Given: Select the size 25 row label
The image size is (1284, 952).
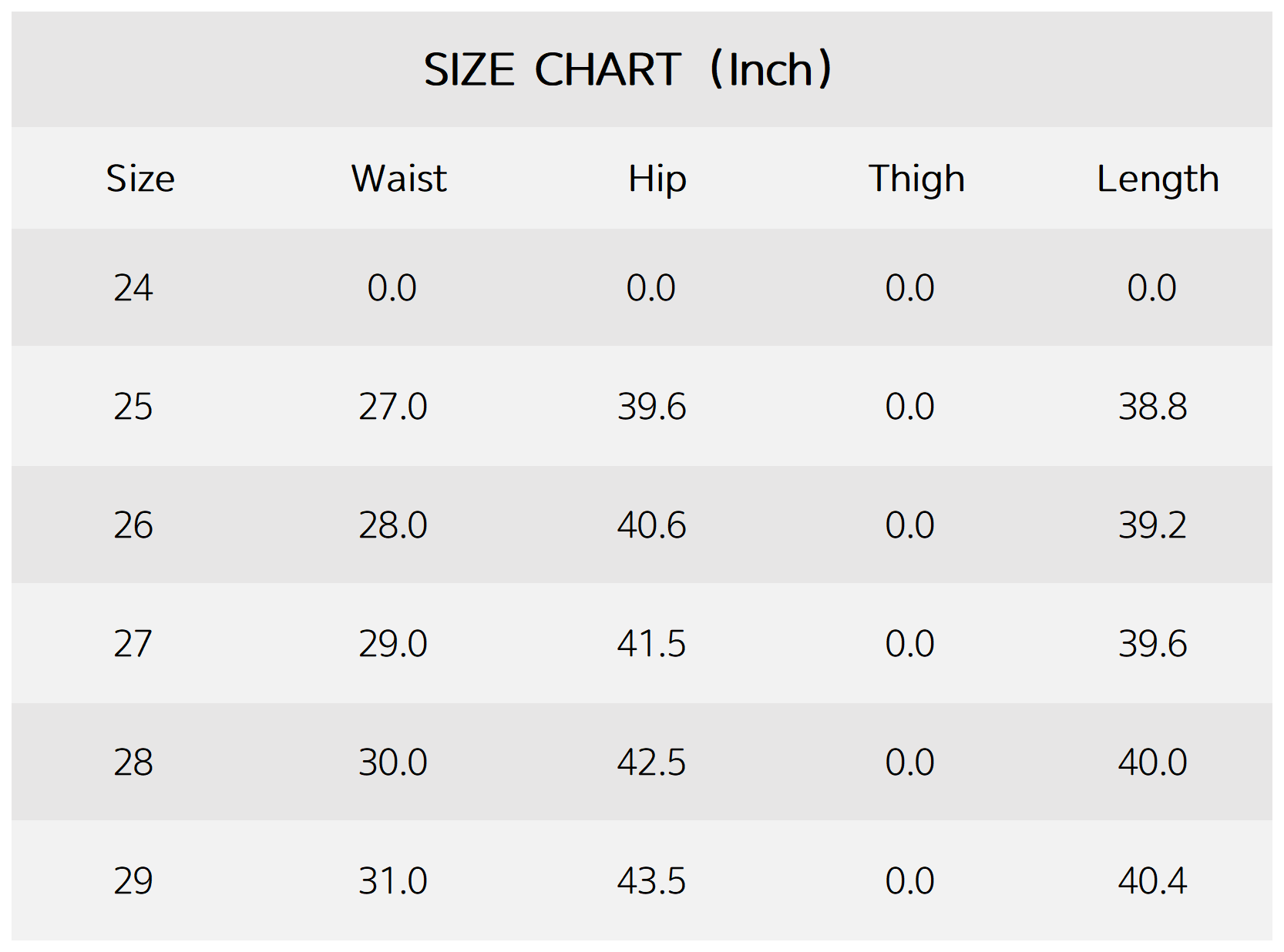Looking at the screenshot, I should 133,407.
